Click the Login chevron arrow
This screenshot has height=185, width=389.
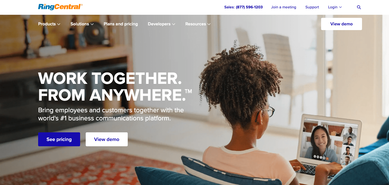click(x=340, y=8)
